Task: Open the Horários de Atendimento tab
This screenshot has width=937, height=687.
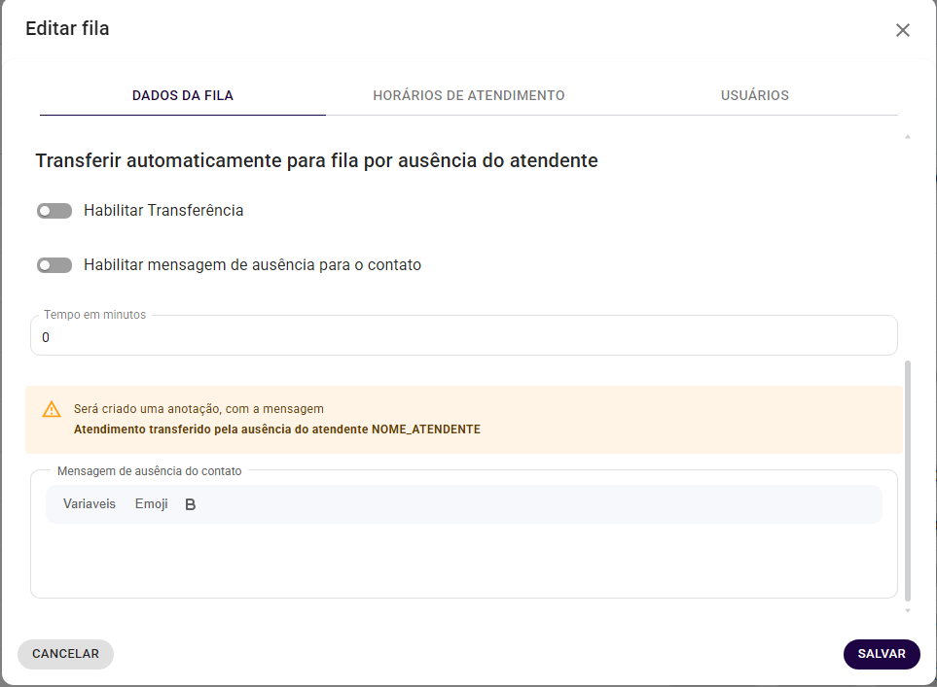Action: point(468,96)
